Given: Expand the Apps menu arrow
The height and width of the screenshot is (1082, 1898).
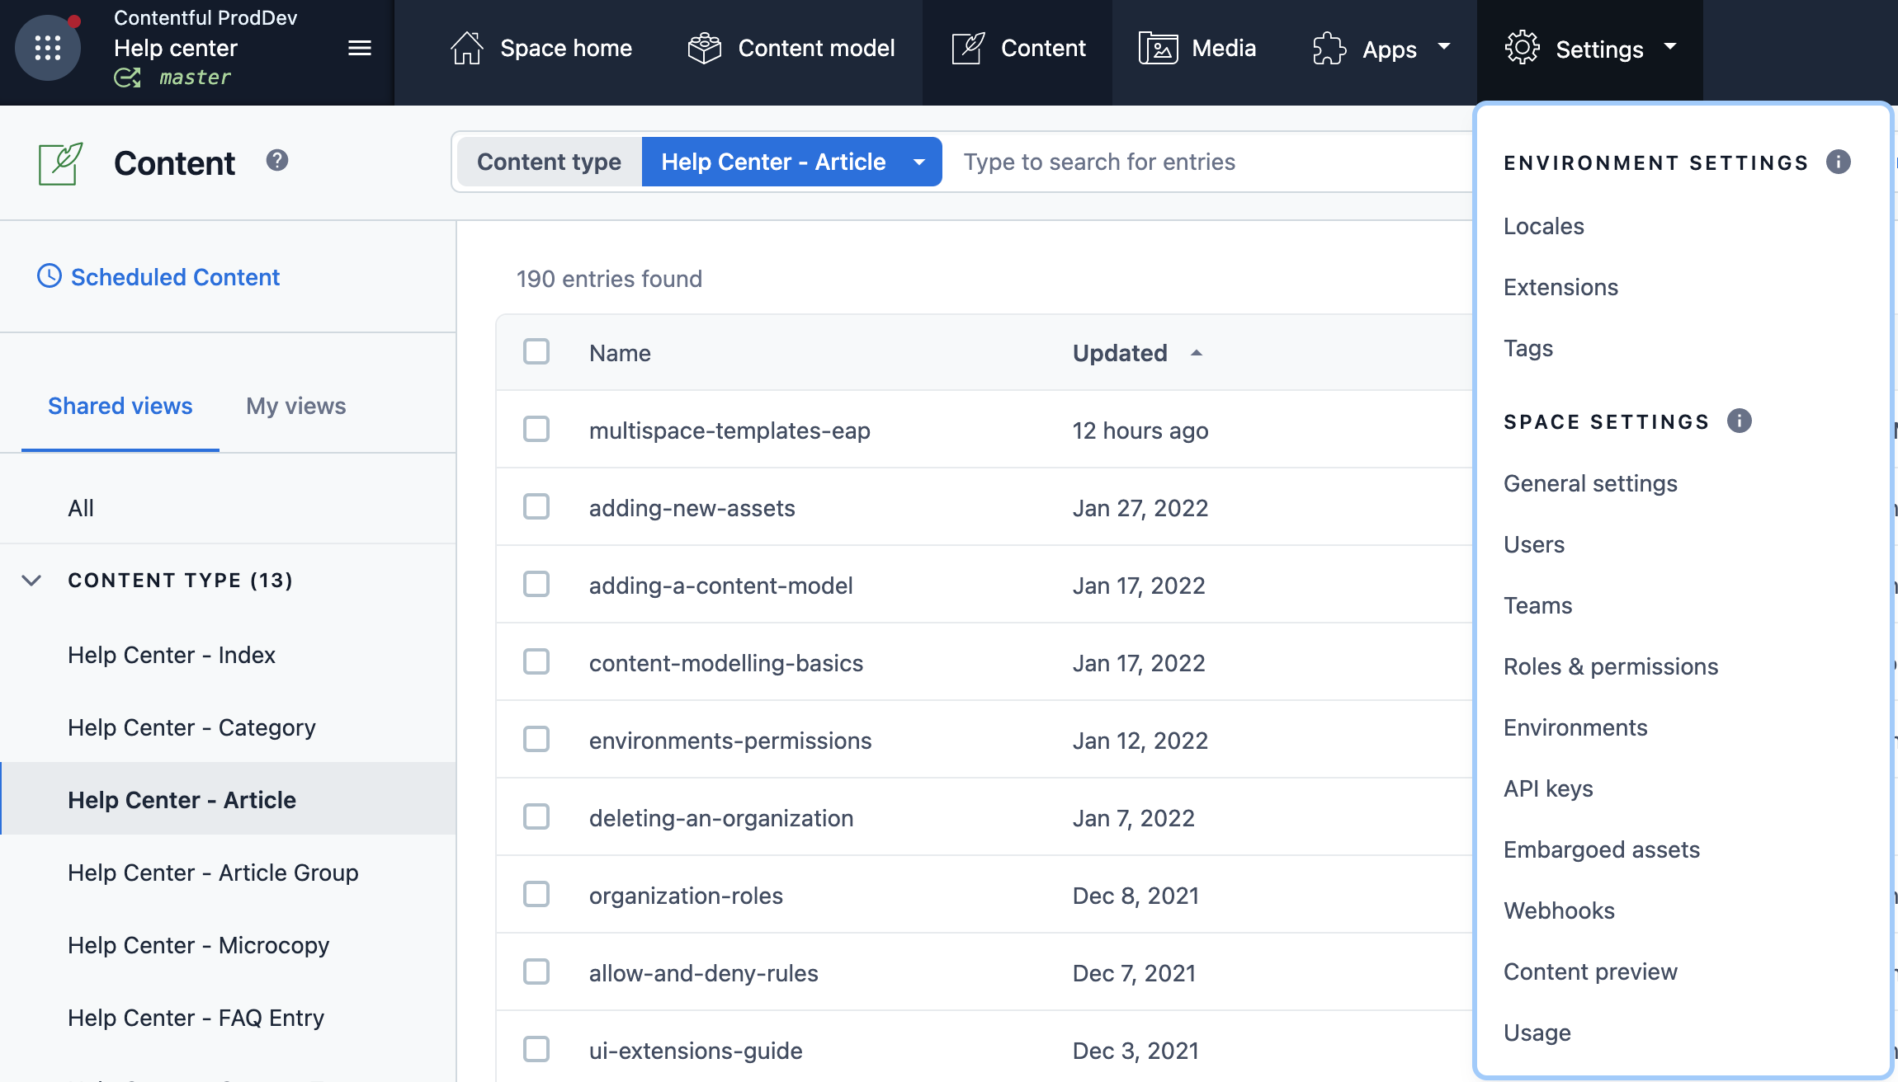Looking at the screenshot, I should pos(1444,46).
